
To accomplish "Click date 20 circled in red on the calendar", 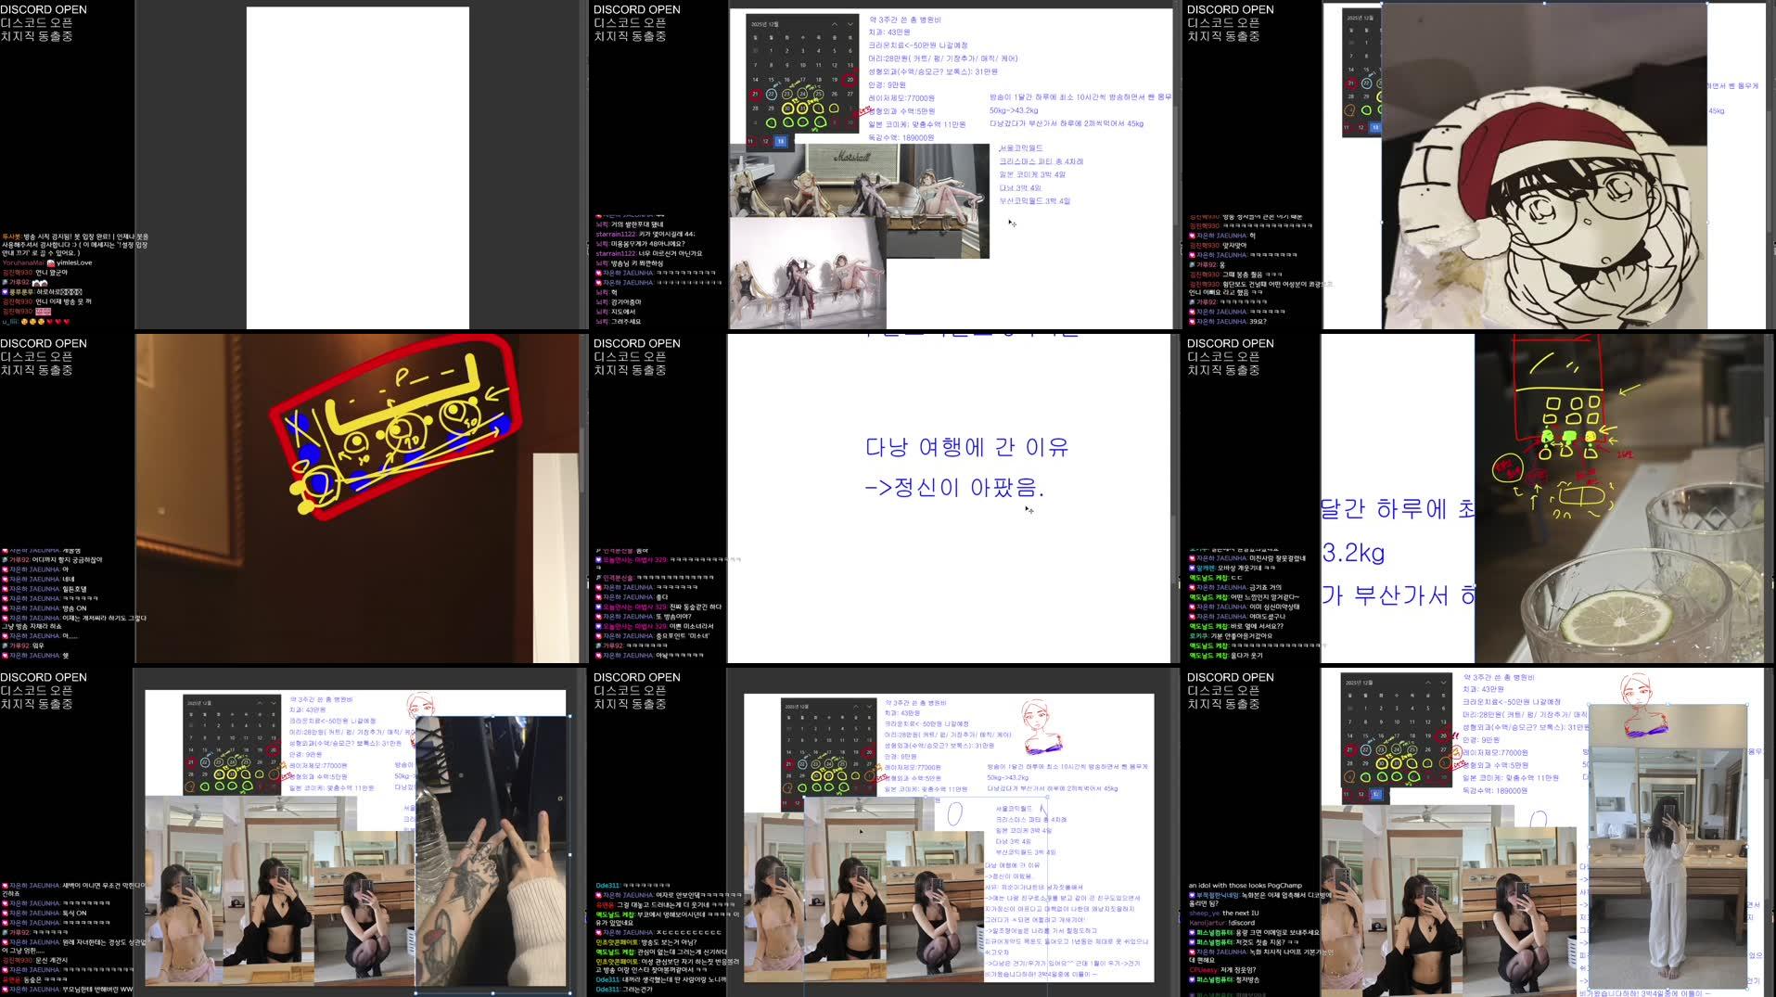I will (x=850, y=80).
